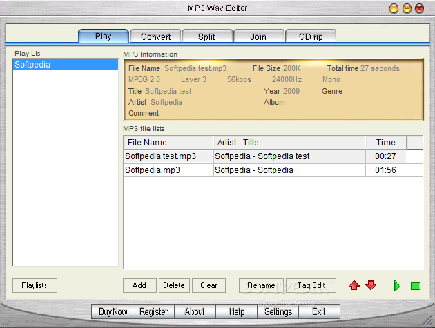
Task: Open the Help window
Action: click(x=237, y=311)
